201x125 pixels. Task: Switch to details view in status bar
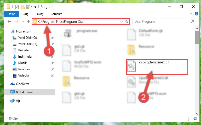(x=190, y=119)
